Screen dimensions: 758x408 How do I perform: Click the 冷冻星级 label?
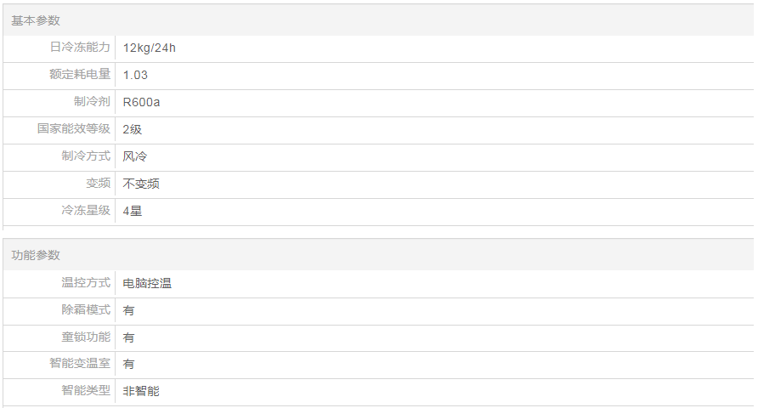click(86, 211)
